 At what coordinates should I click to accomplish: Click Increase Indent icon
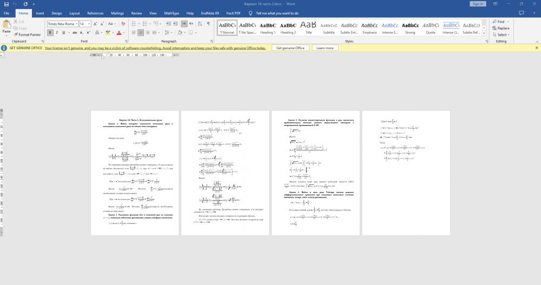pos(176,24)
